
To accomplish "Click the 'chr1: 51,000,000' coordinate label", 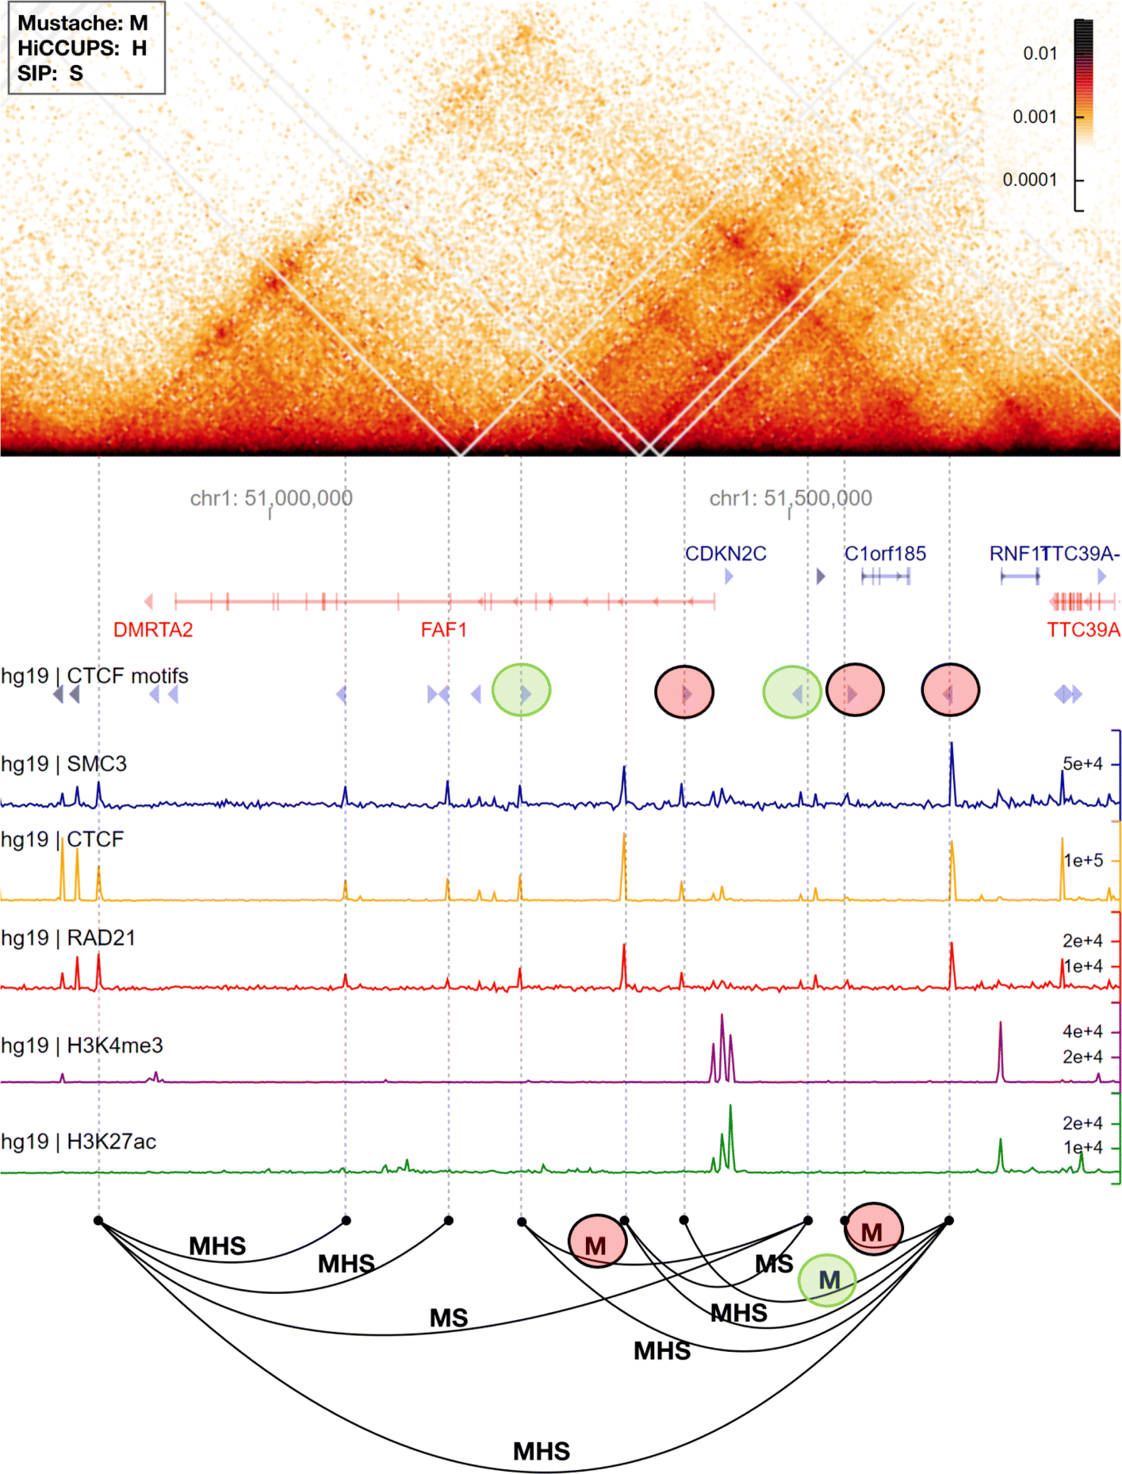I will [271, 498].
